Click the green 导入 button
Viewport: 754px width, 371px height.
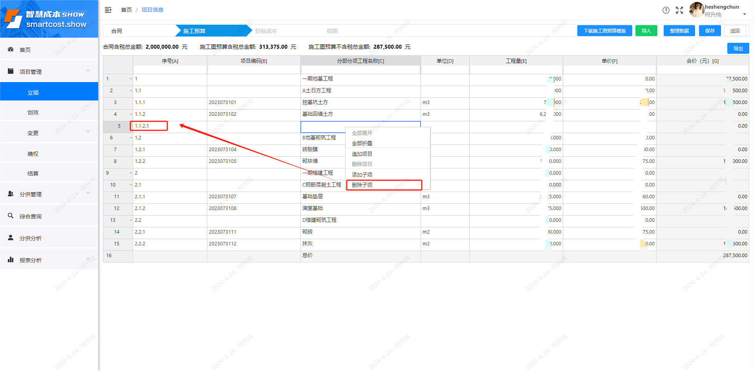(646, 31)
